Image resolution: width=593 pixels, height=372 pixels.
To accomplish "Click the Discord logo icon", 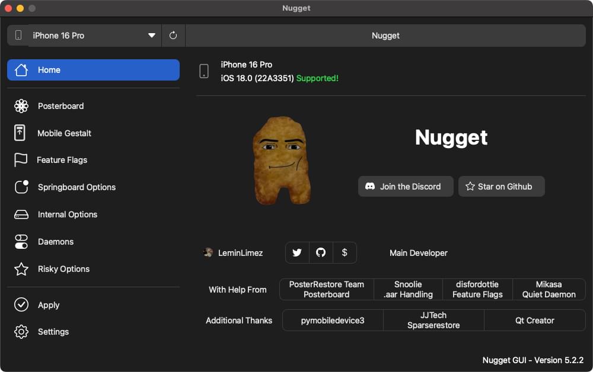I will click(x=370, y=186).
